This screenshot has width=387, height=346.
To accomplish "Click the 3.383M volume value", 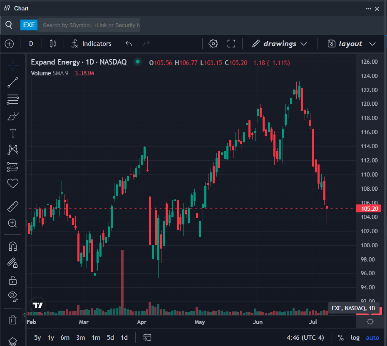I will point(84,73).
